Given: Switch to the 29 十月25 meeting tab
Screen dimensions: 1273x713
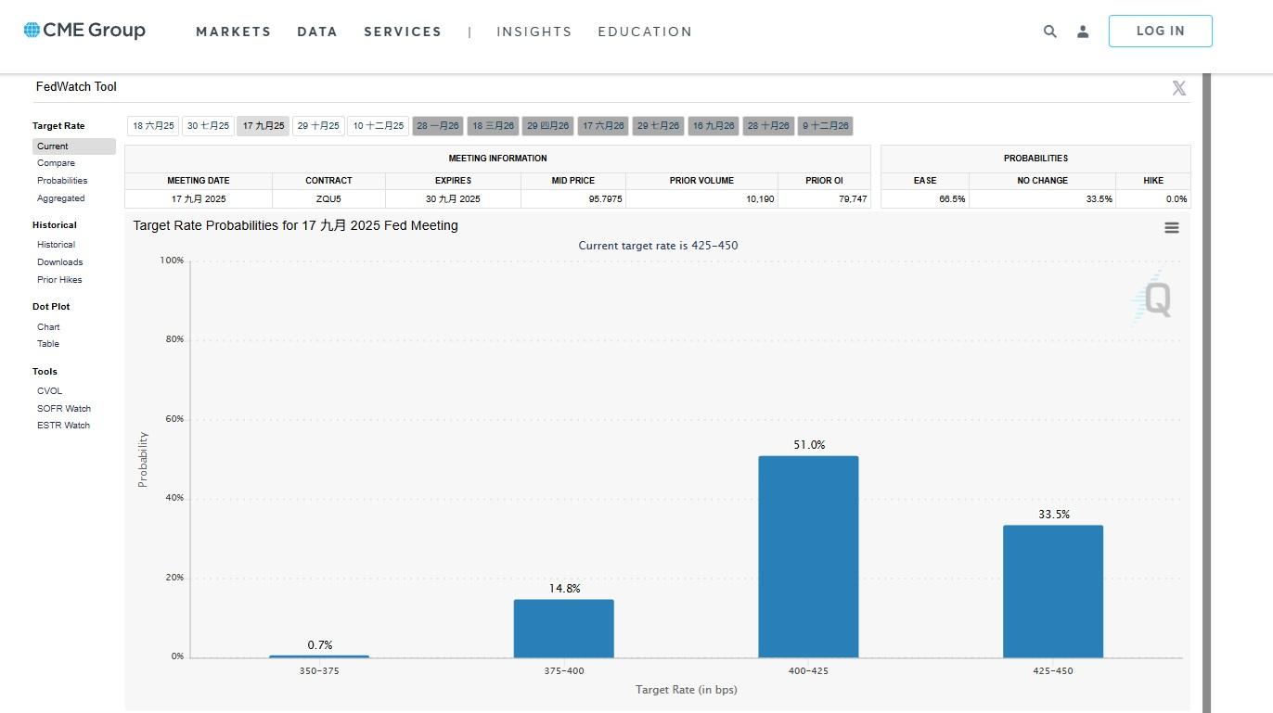Looking at the screenshot, I should click(318, 126).
